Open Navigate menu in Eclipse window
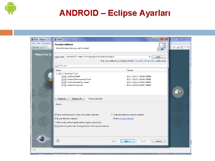 pos(46,43)
